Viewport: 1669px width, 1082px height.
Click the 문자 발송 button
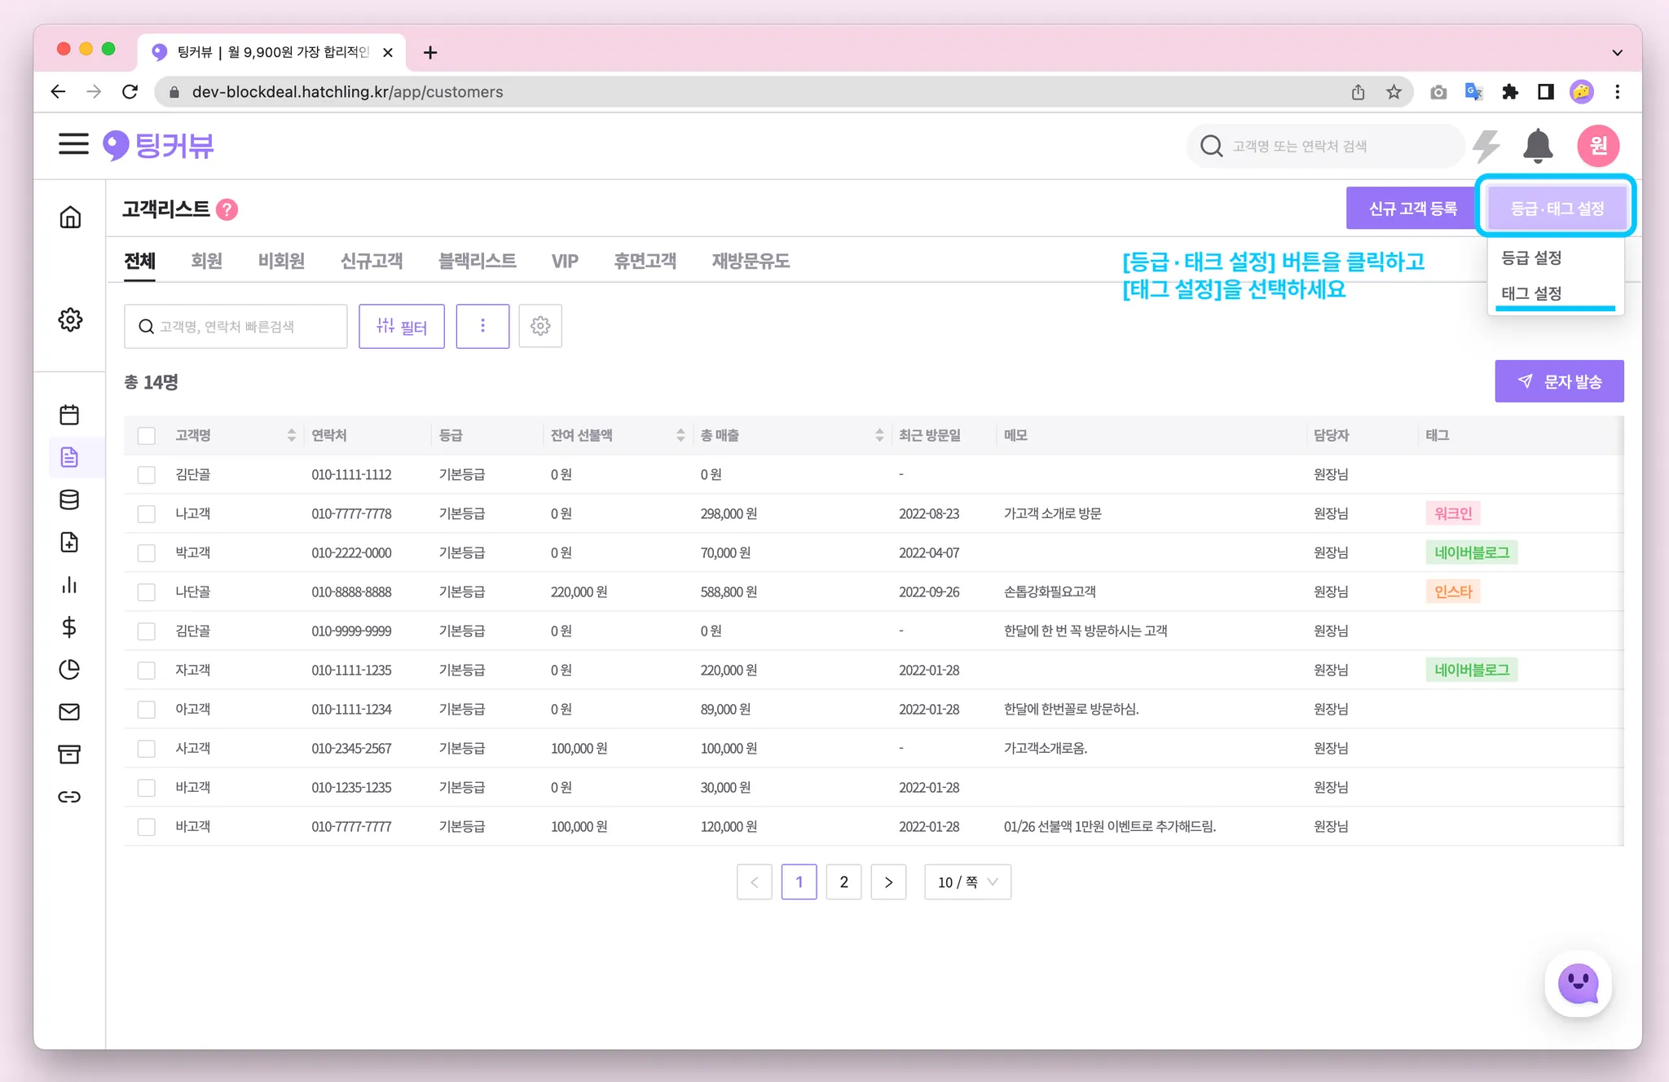tap(1559, 381)
